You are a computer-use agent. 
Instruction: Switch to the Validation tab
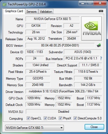click(46, 12)
